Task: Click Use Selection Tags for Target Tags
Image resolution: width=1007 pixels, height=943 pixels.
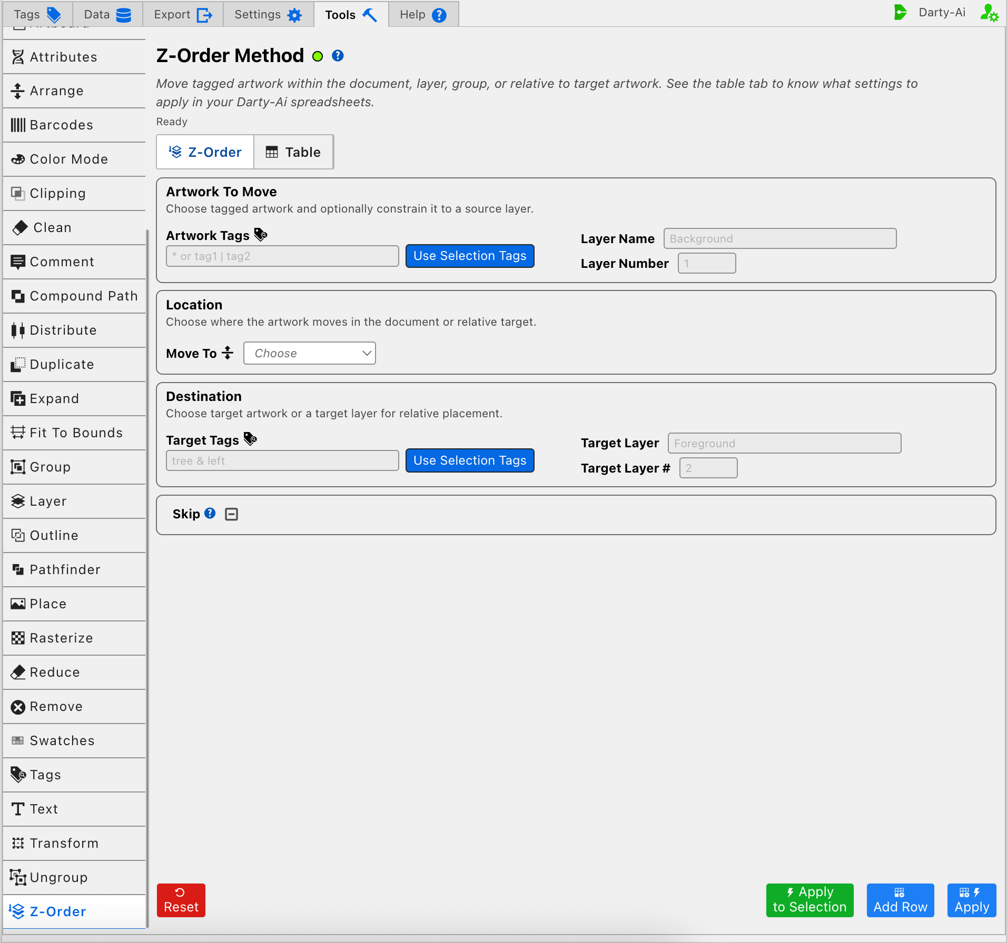Action: tap(470, 460)
